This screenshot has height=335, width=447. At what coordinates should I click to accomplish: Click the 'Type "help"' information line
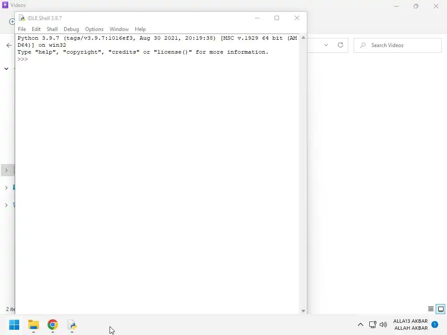click(x=143, y=52)
